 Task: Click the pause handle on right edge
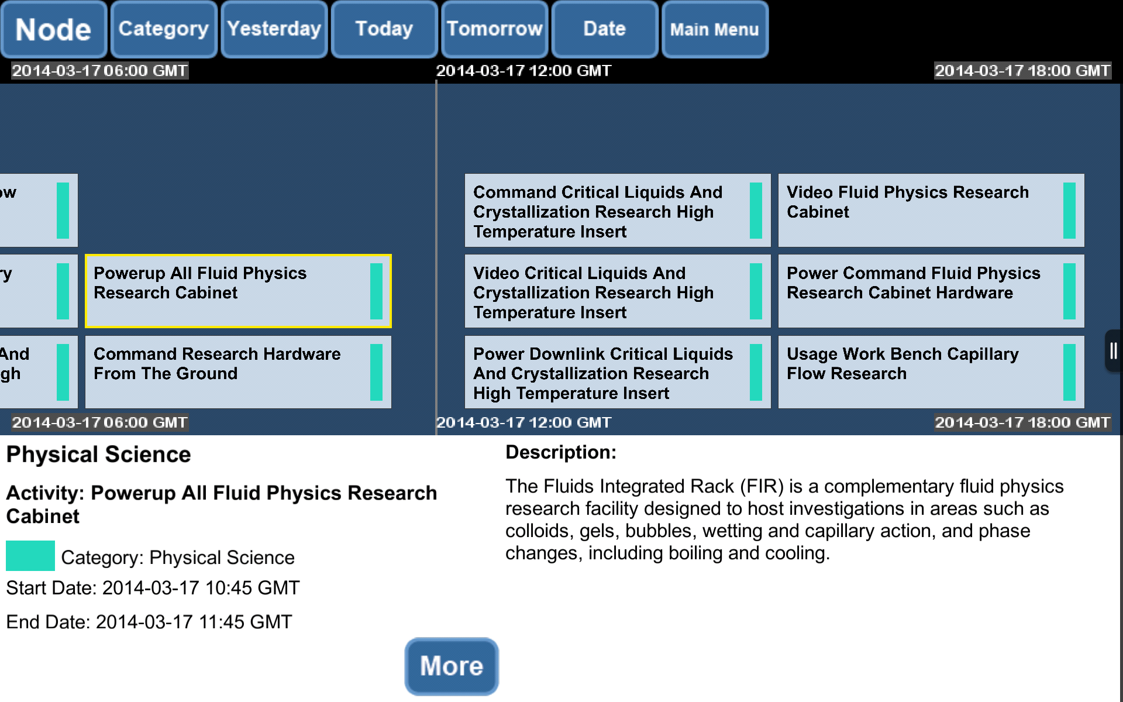[x=1113, y=351]
